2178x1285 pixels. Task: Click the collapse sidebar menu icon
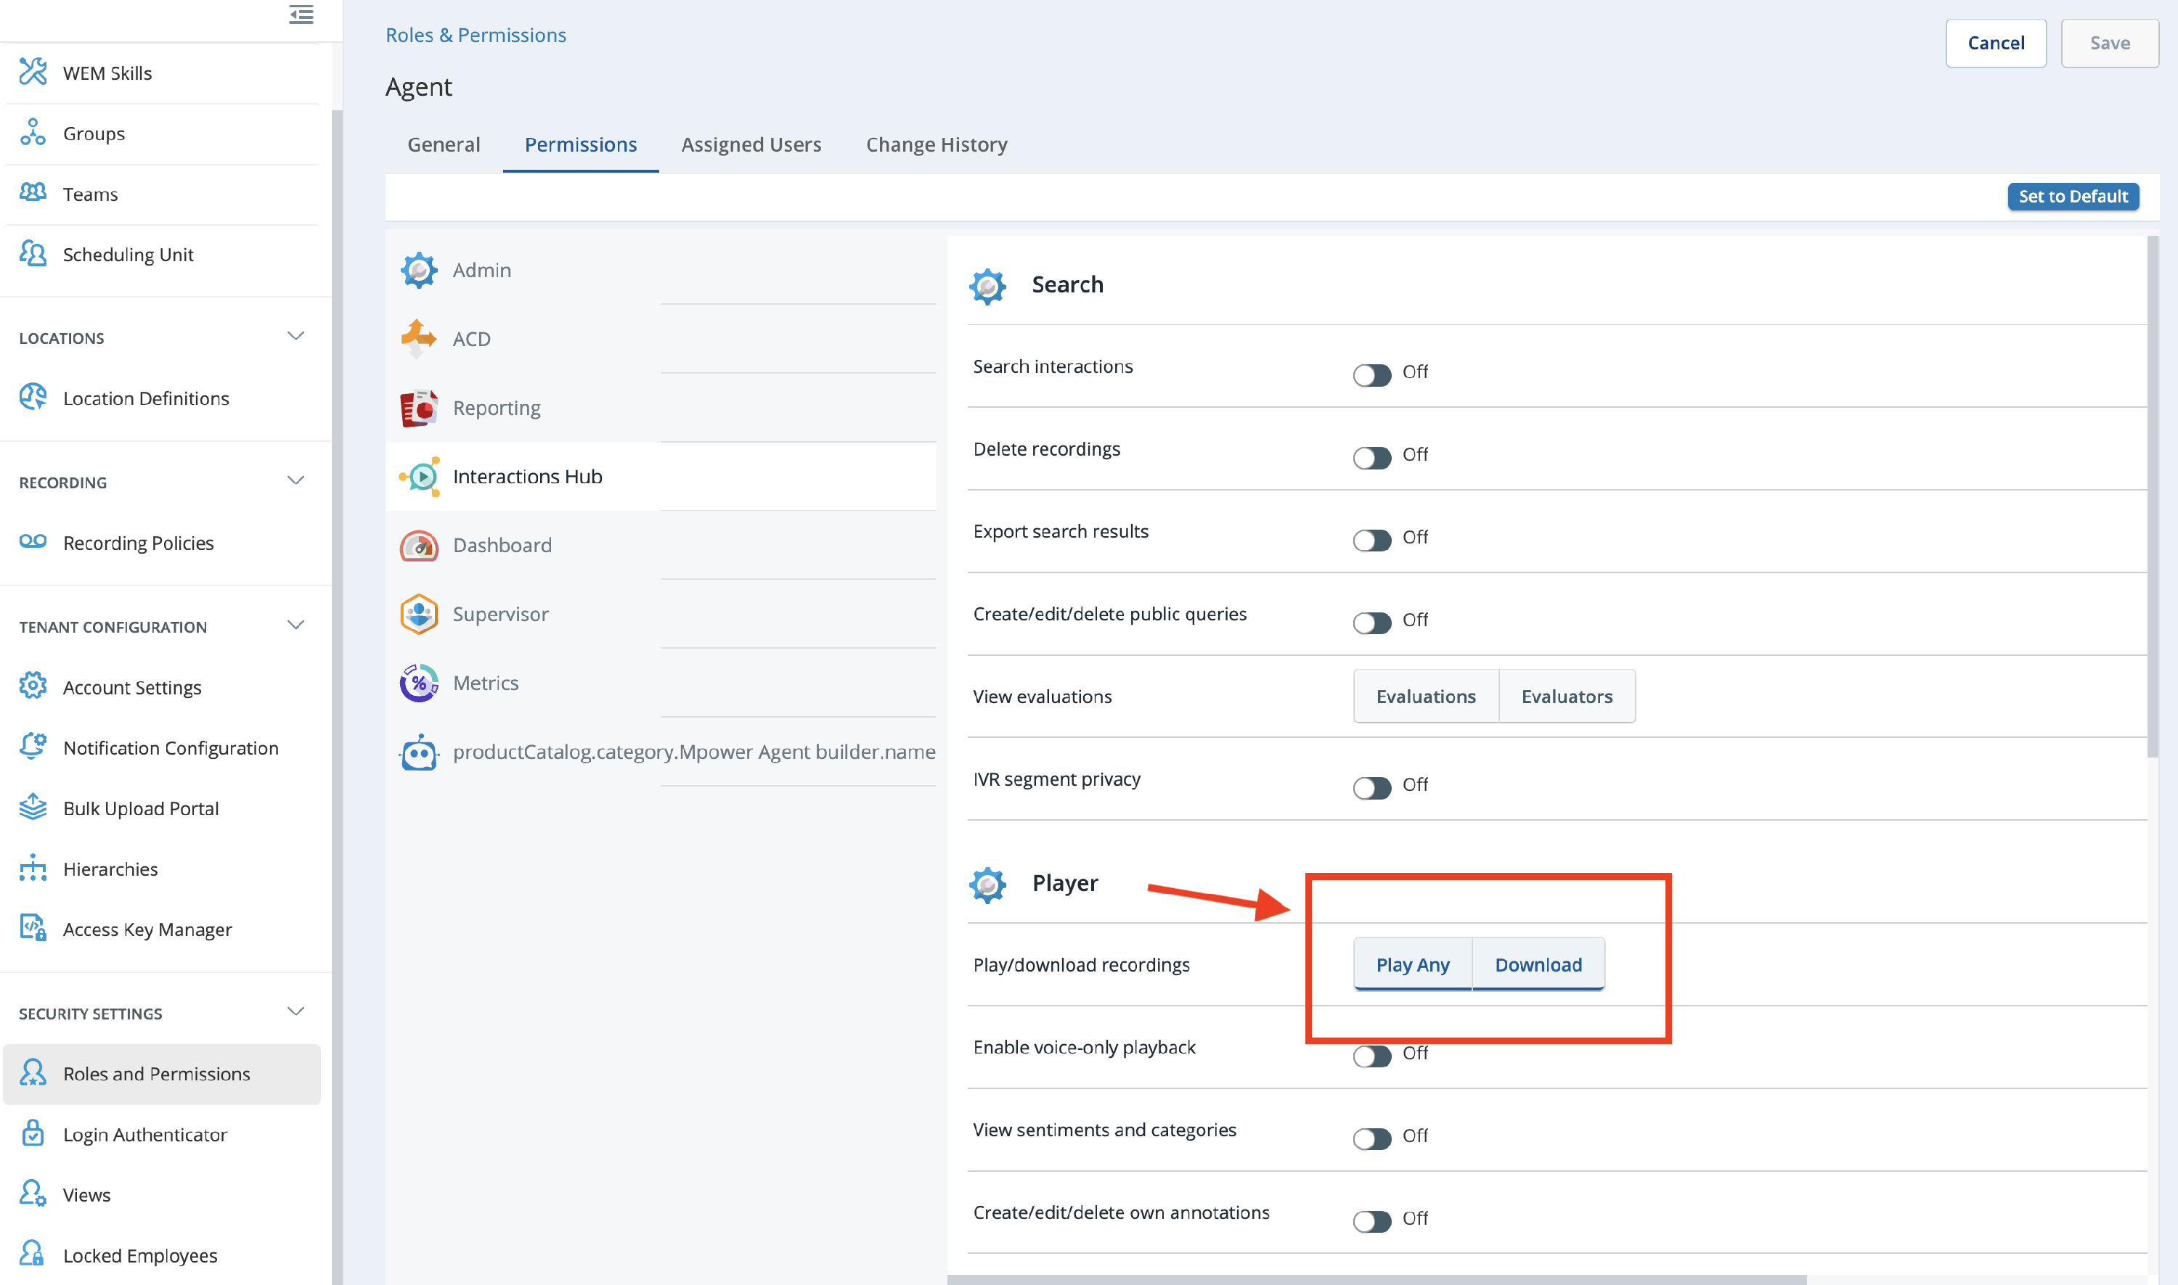(x=301, y=15)
